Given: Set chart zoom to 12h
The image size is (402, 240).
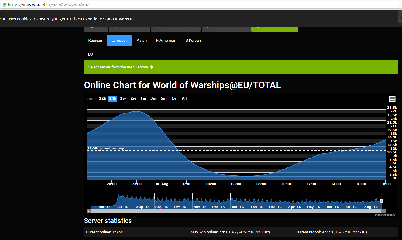Looking at the screenshot, I should [102, 98].
